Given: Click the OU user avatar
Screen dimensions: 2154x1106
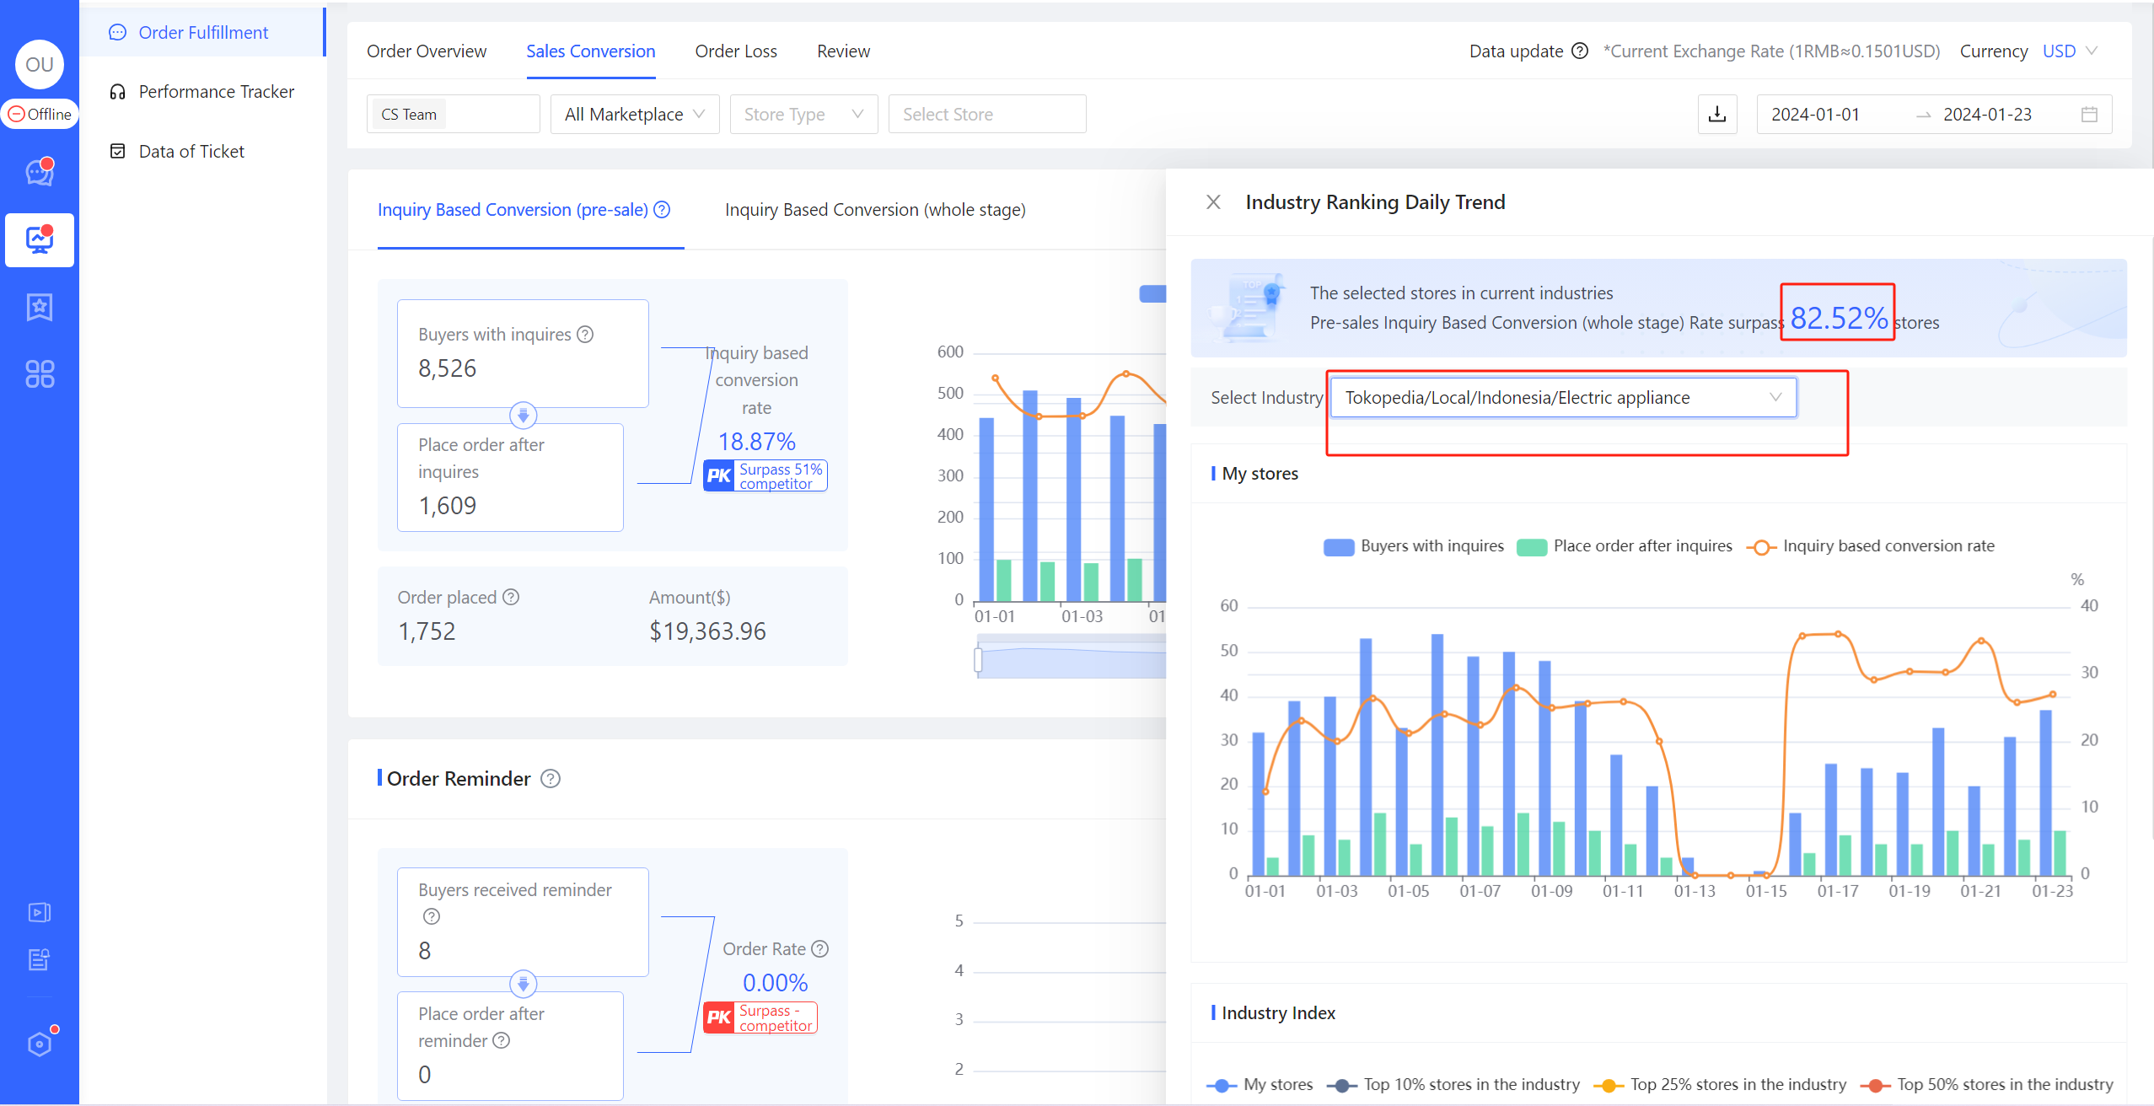Looking at the screenshot, I should [40, 64].
